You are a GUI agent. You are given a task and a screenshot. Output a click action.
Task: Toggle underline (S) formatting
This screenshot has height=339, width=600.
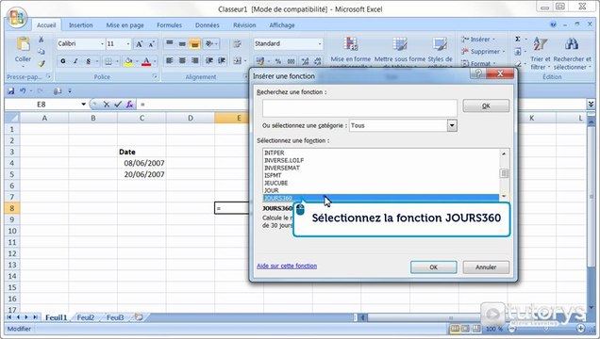click(x=89, y=61)
